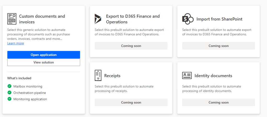
Task: Click Coming soon on the Receipts card
Action: [x=131, y=102]
